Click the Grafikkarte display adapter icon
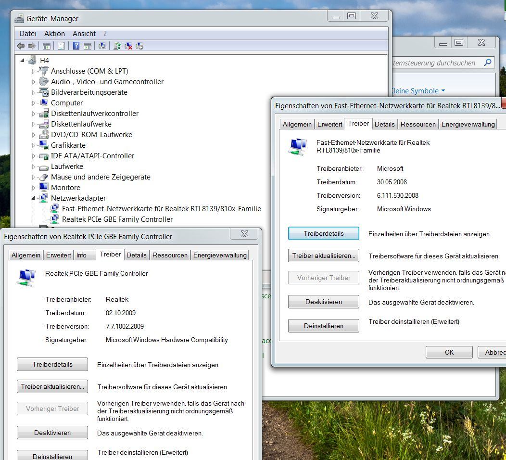Viewport: 506px width, 460px height. coord(44,145)
